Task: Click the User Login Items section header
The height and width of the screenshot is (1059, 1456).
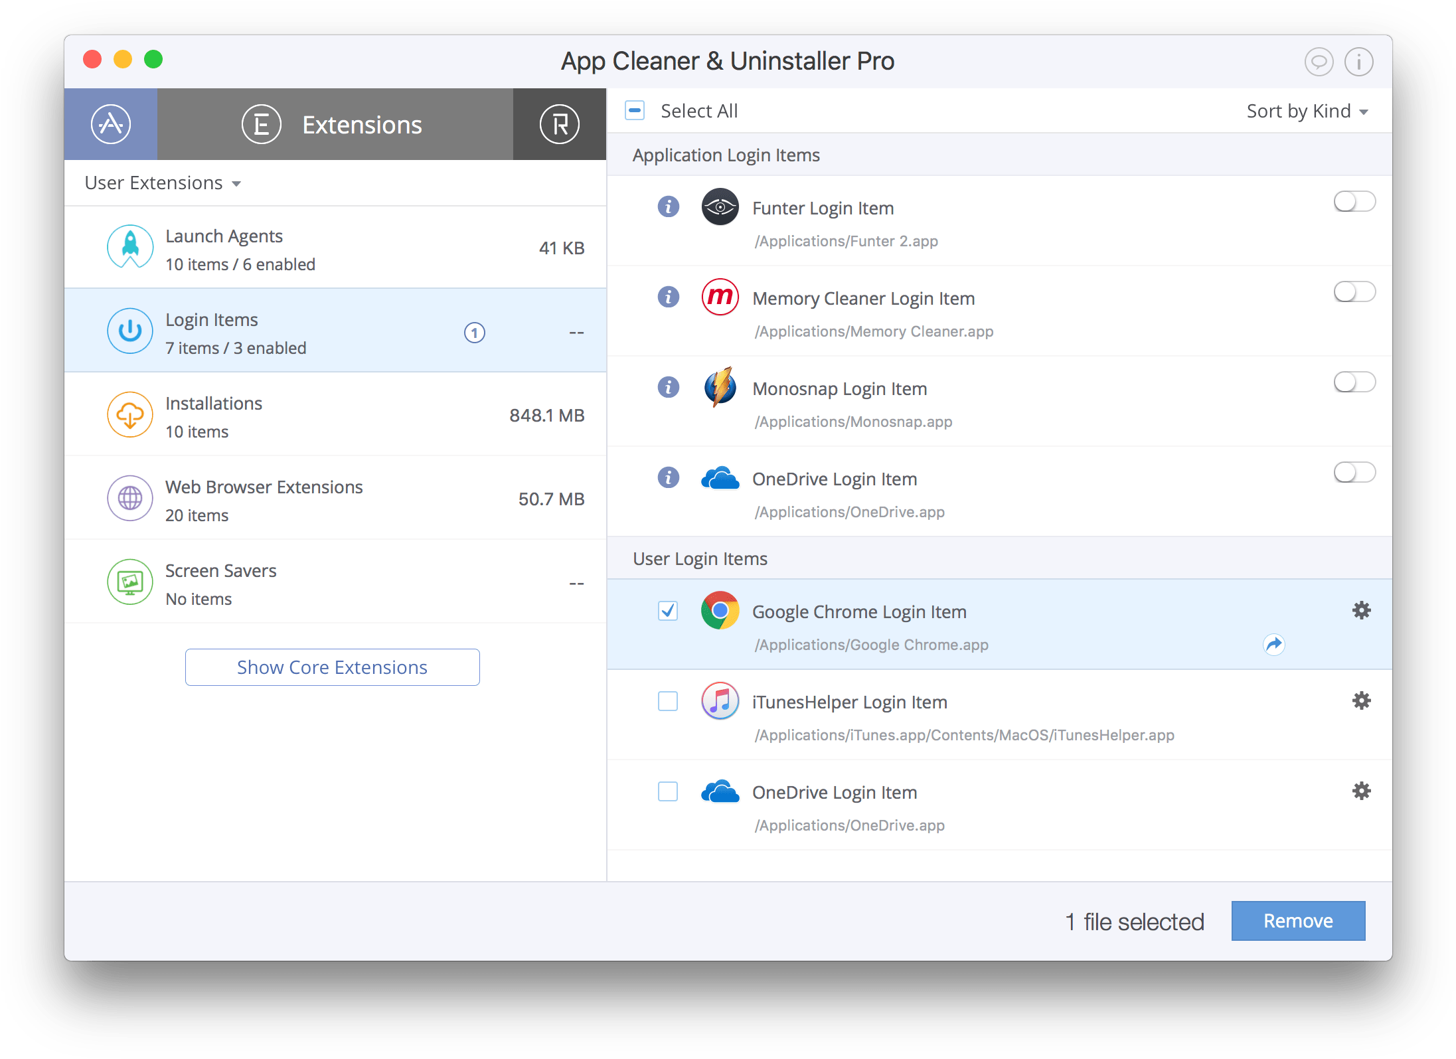Action: pyautogui.click(x=999, y=558)
